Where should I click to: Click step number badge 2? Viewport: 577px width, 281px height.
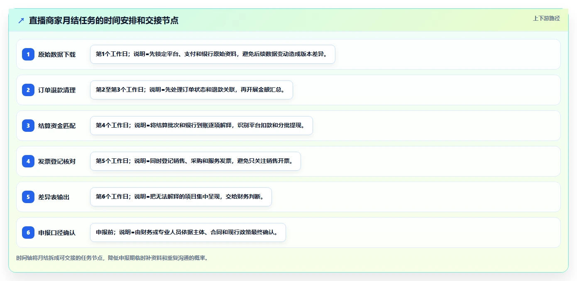(28, 90)
